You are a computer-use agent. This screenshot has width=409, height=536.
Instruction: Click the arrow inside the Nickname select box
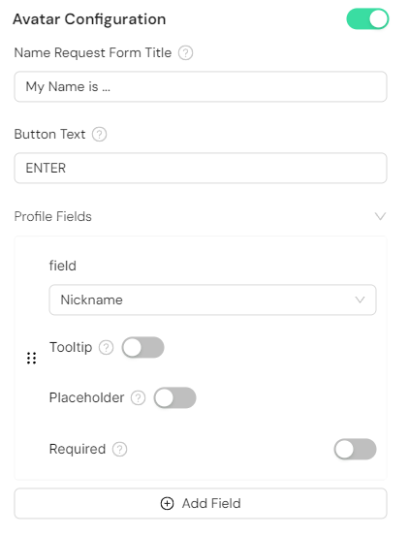[361, 300]
